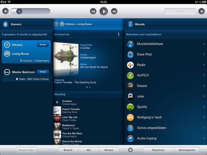The width and height of the screenshot is (207, 155).
Task: Tap the Deezer icon
Action: [x=130, y=86]
